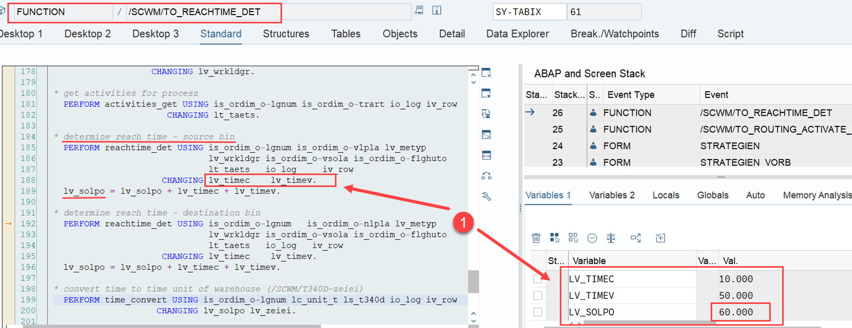This screenshot has height=328, width=852.
Task: Open the Tables tab
Action: pos(346,34)
